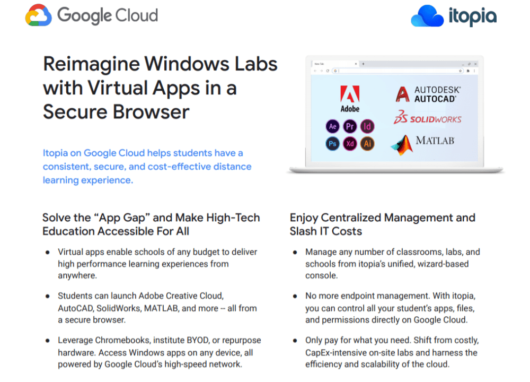
Task: Select the Adobe XD (Xd) icon
Action: [350, 144]
